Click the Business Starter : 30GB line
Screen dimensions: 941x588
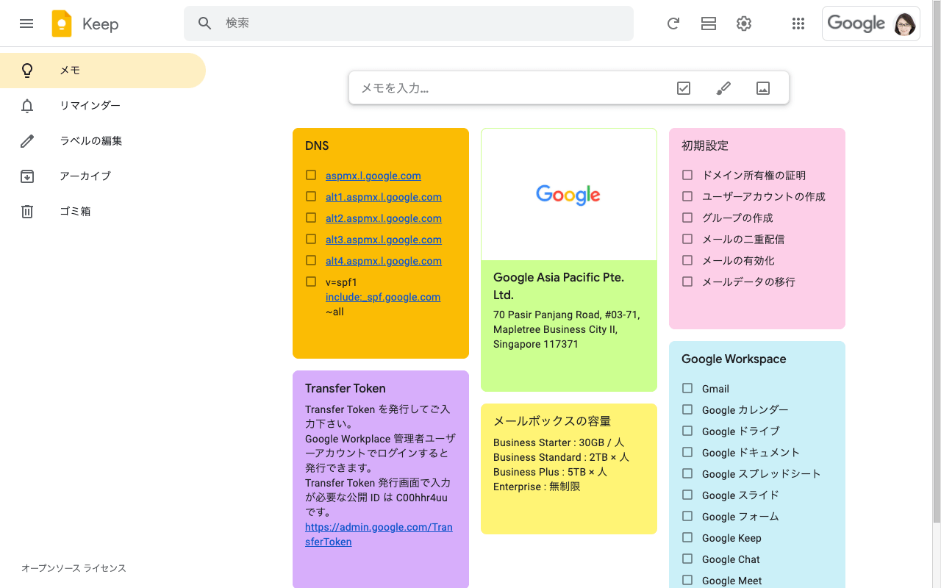pyautogui.click(x=559, y=442)
